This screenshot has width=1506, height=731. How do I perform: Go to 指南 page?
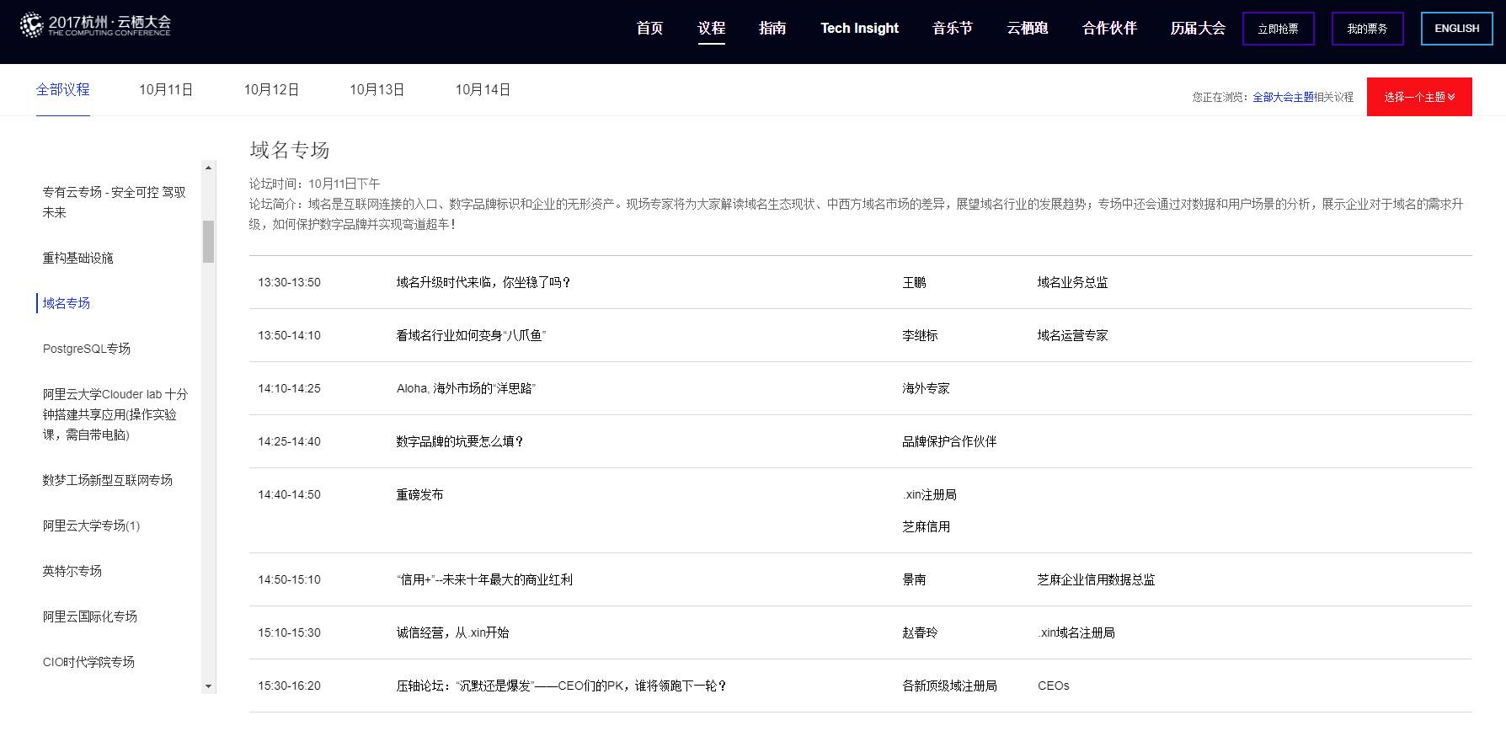click(772, 29)
